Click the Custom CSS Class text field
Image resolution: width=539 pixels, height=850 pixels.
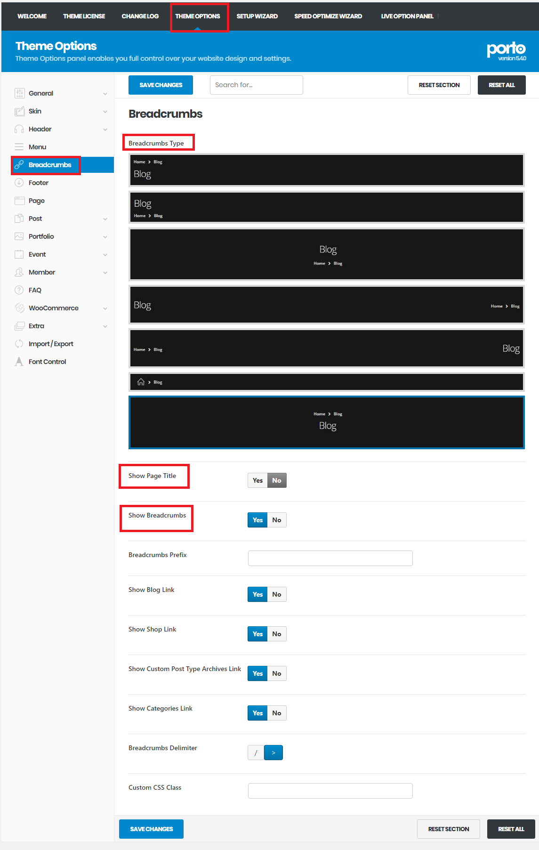[330, 791]
